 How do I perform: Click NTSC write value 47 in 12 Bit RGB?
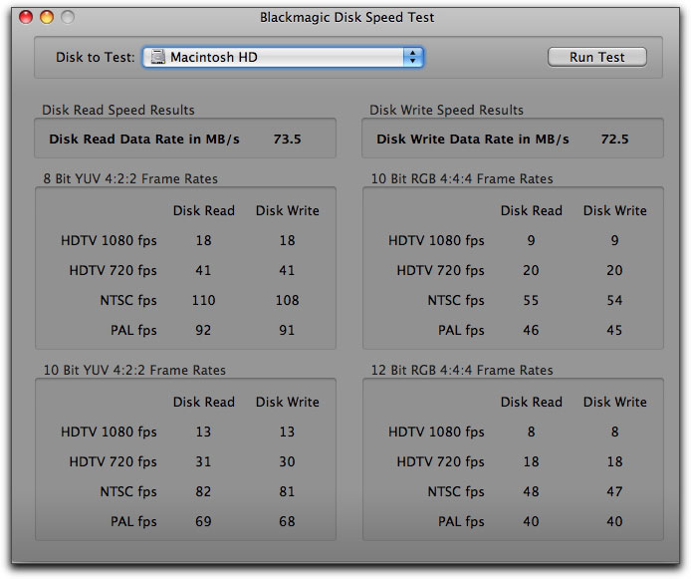(614, 491)
